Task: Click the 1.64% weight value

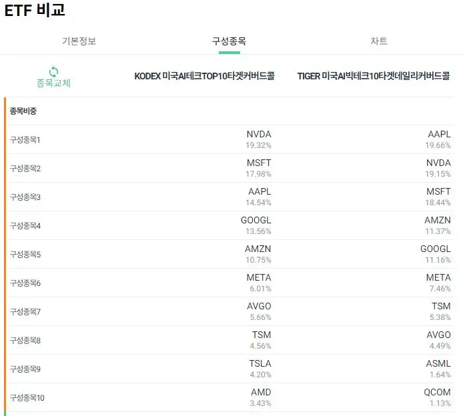Action: [x=440, y=375]
